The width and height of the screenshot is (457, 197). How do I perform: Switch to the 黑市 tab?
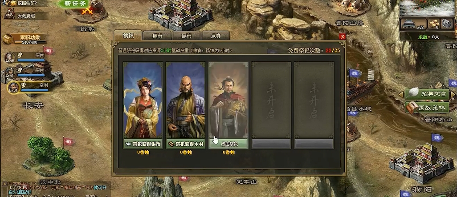(186, 36)
